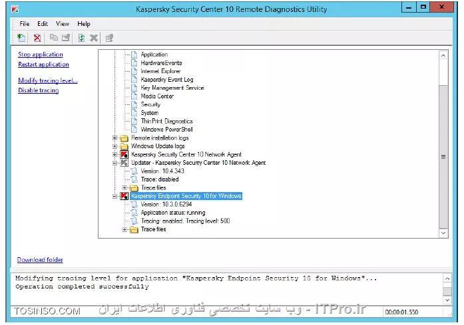The image size is (464, 325).
Task: Click the red K icon of Network Agent
Action: point(124,154)
